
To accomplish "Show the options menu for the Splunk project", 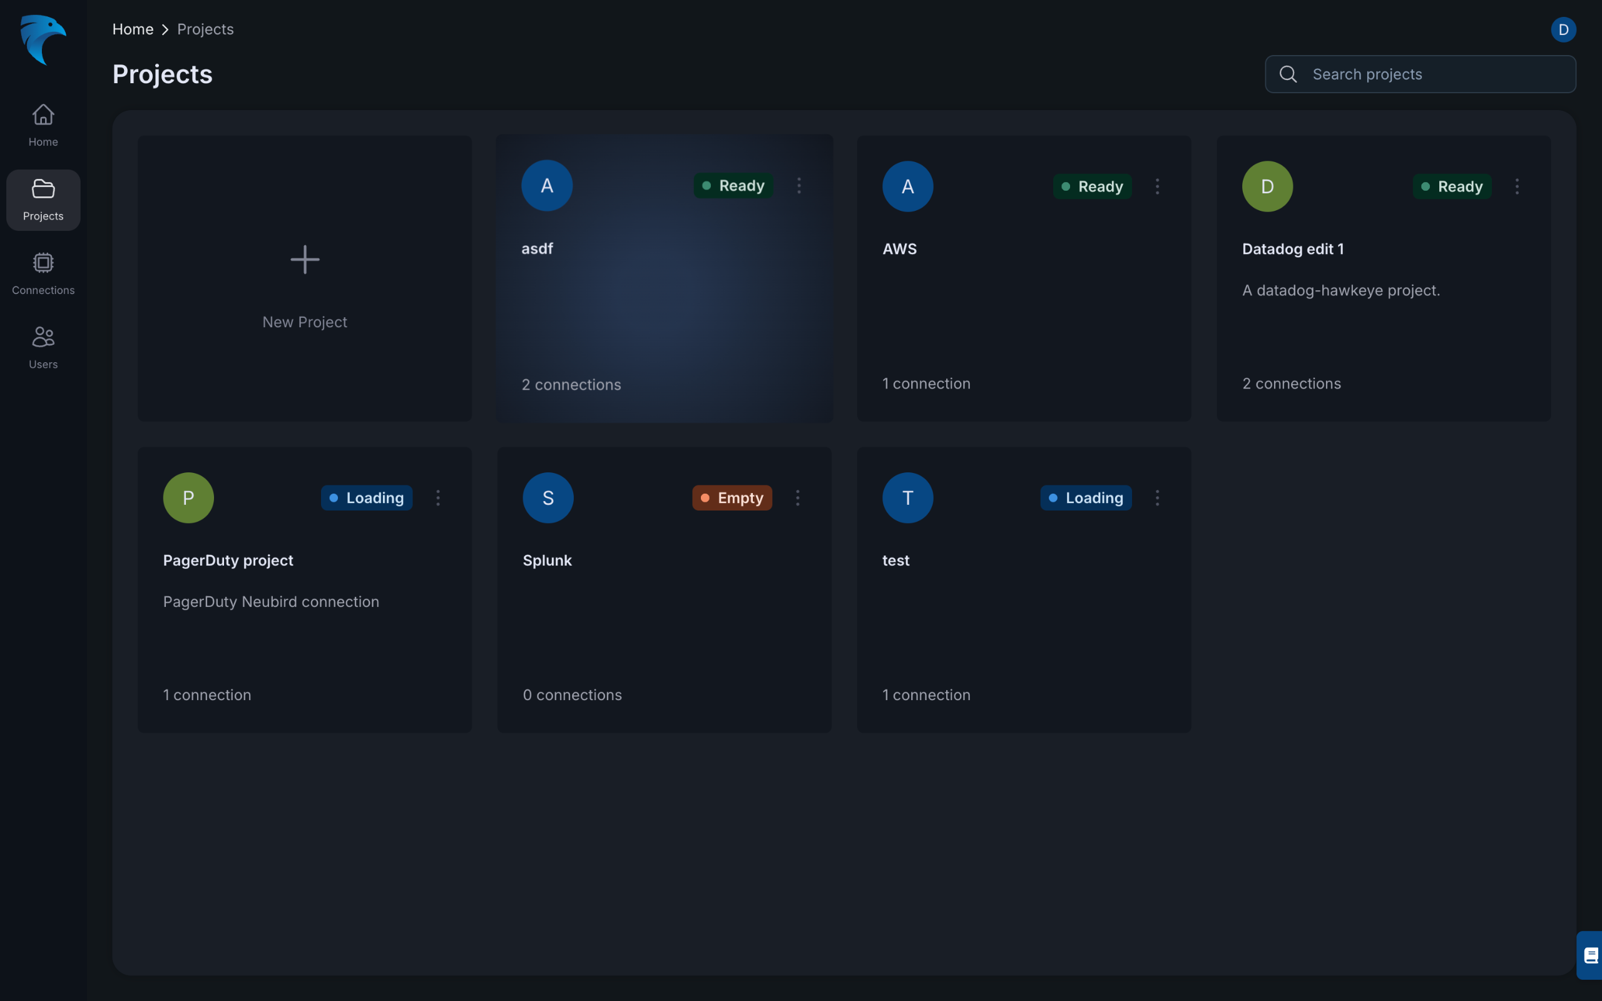I will (798, 498).
